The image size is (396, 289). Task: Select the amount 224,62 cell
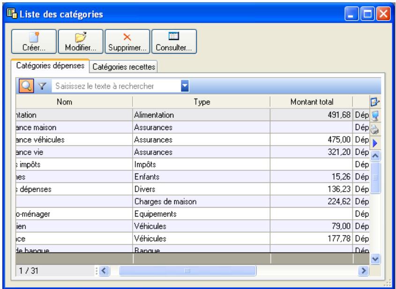click(311, 201)
